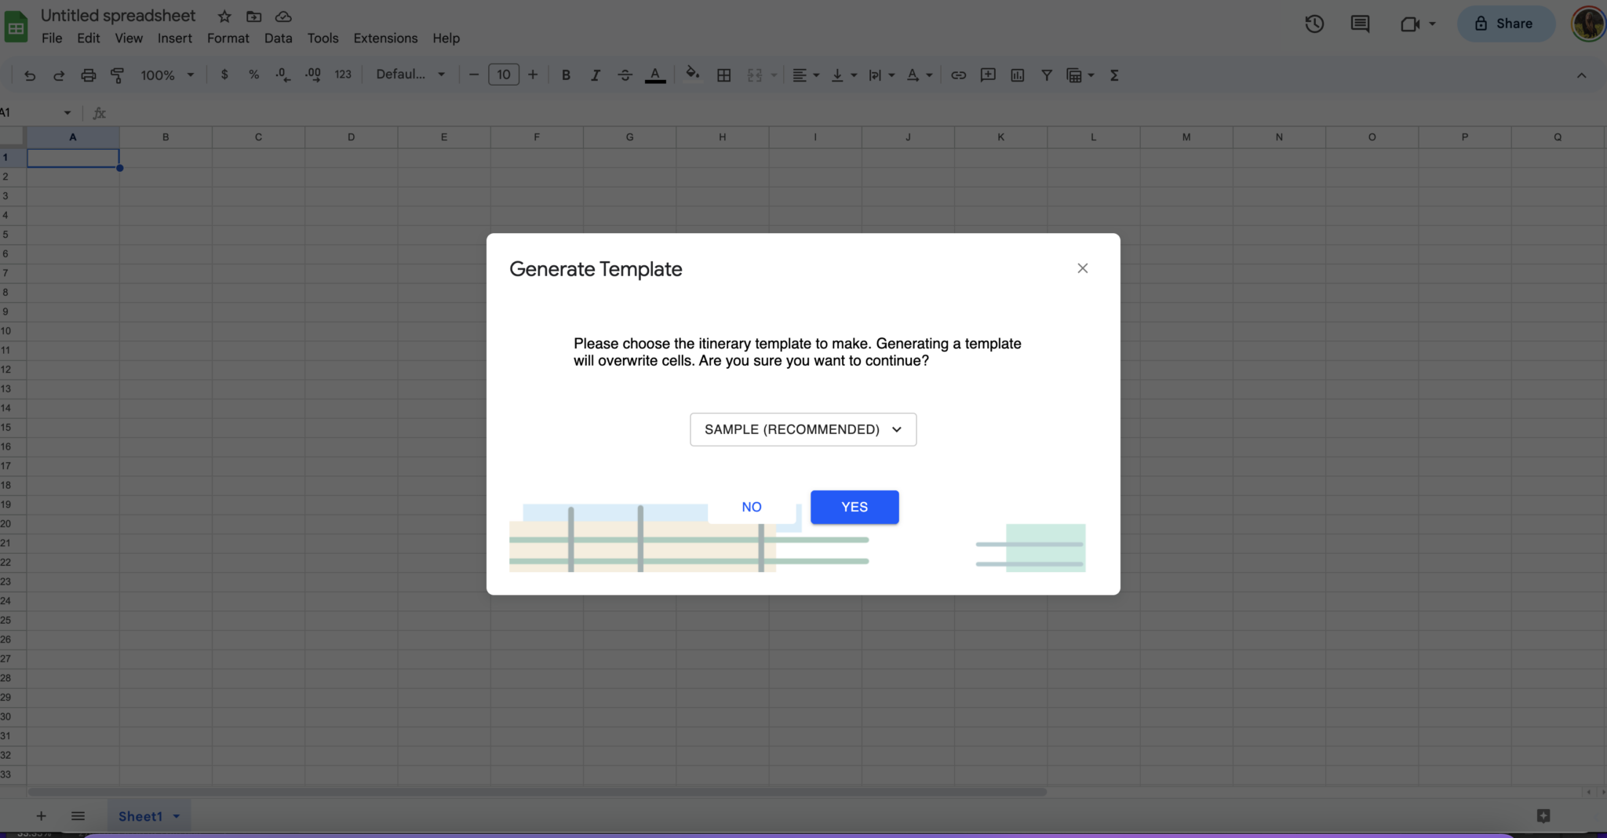
Task: Decrease font size with minus button
Action: click(473, 75)
